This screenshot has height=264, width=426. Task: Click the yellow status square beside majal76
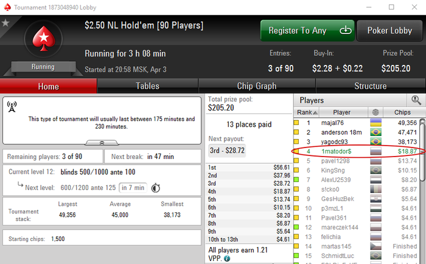click(x=296, y=123)
